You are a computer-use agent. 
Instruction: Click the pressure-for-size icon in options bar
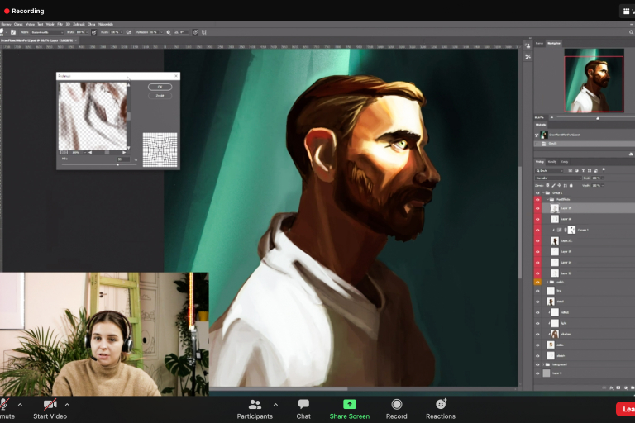click(x=195, y=32)
